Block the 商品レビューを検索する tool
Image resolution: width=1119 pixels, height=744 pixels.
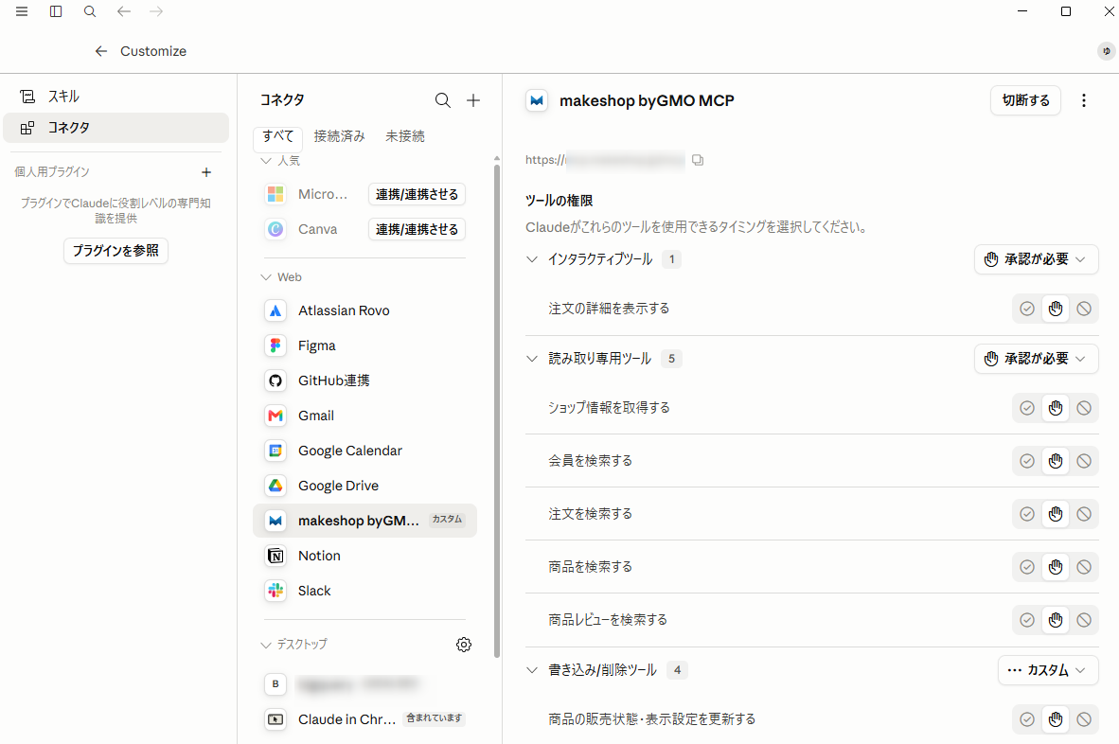(x=1083, y=620)
